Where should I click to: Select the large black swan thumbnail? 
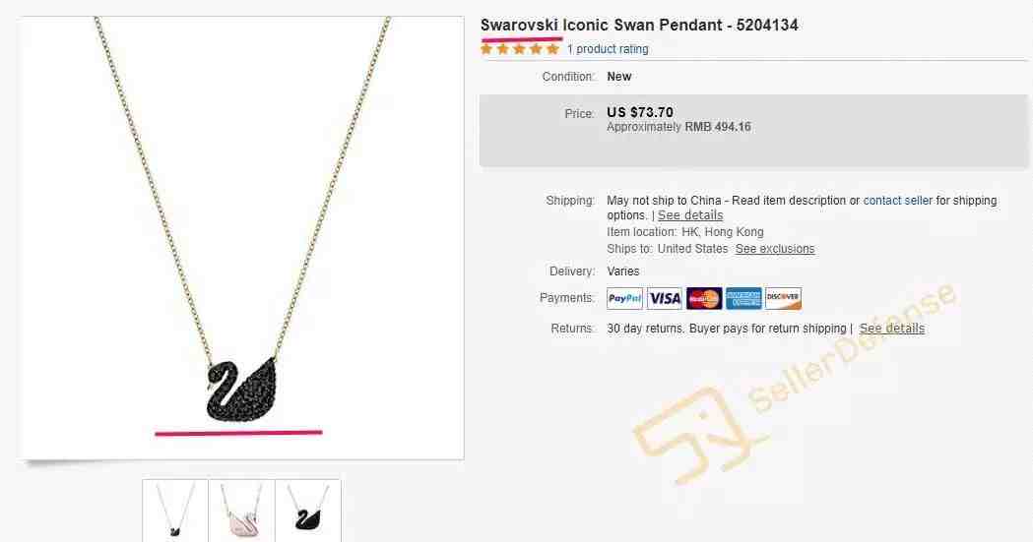[x=307, y=511]
